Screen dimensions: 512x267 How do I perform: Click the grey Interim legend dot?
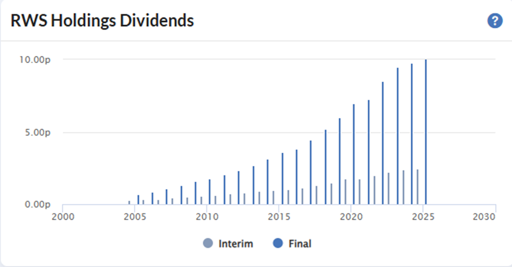[x=208, y=243]
